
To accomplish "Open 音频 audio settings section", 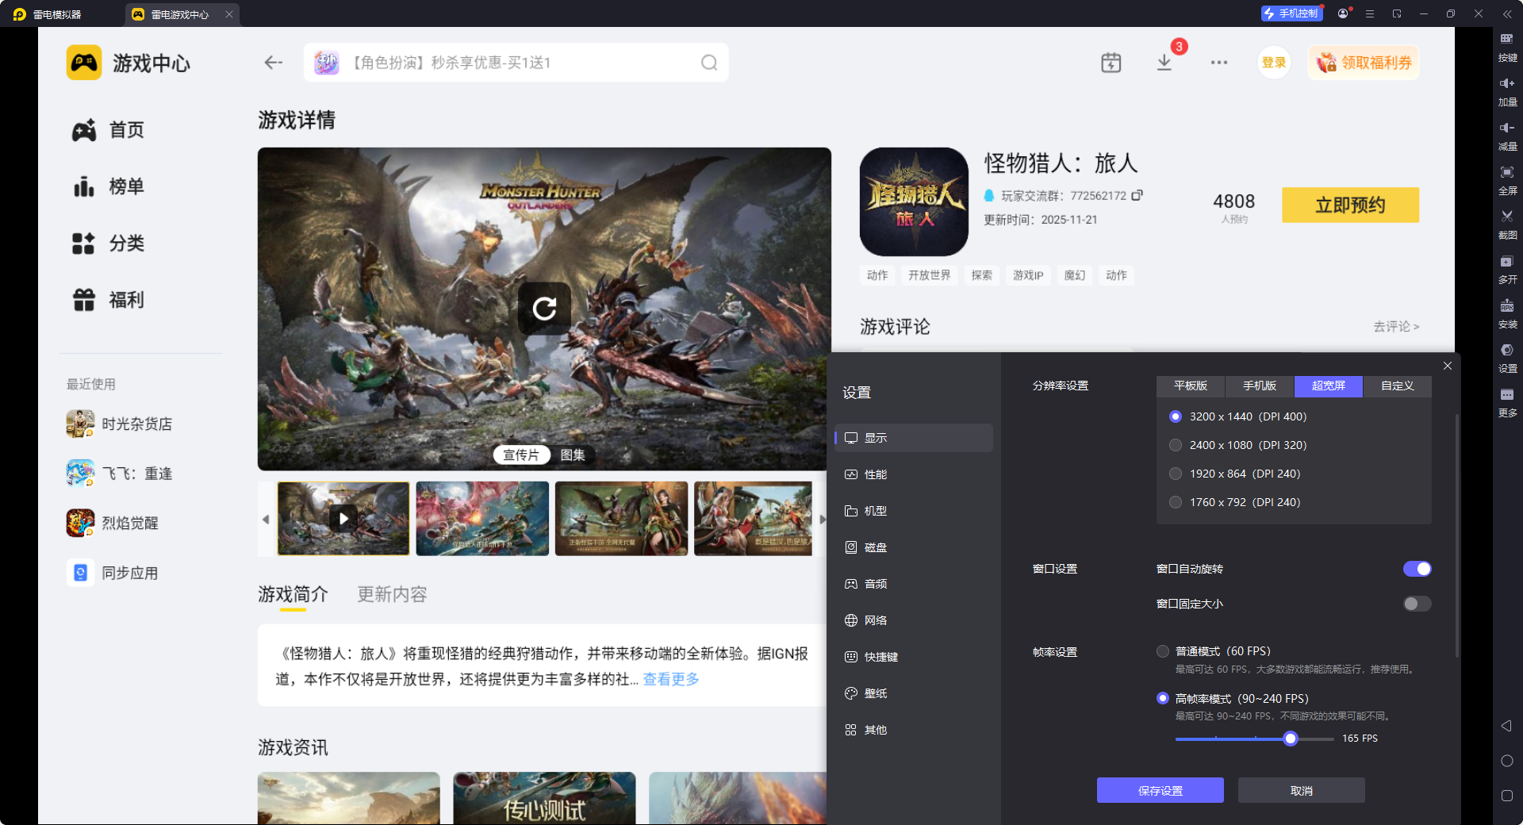I will point(914,584).
